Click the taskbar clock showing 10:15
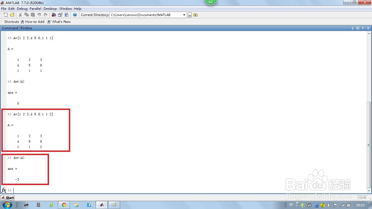372x209 pixels. [x=360, y=205]
